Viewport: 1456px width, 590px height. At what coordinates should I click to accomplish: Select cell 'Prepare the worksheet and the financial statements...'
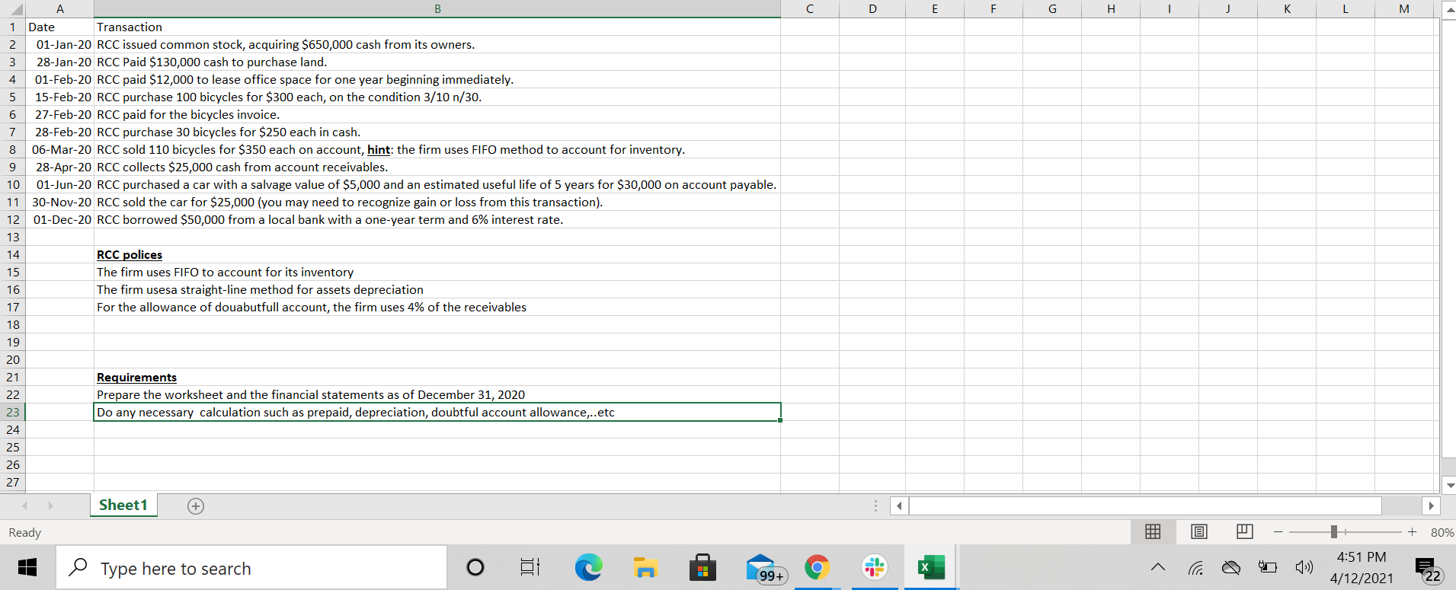tap(437, 394)
